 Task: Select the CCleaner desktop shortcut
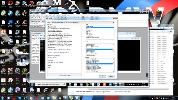point(24,23)
